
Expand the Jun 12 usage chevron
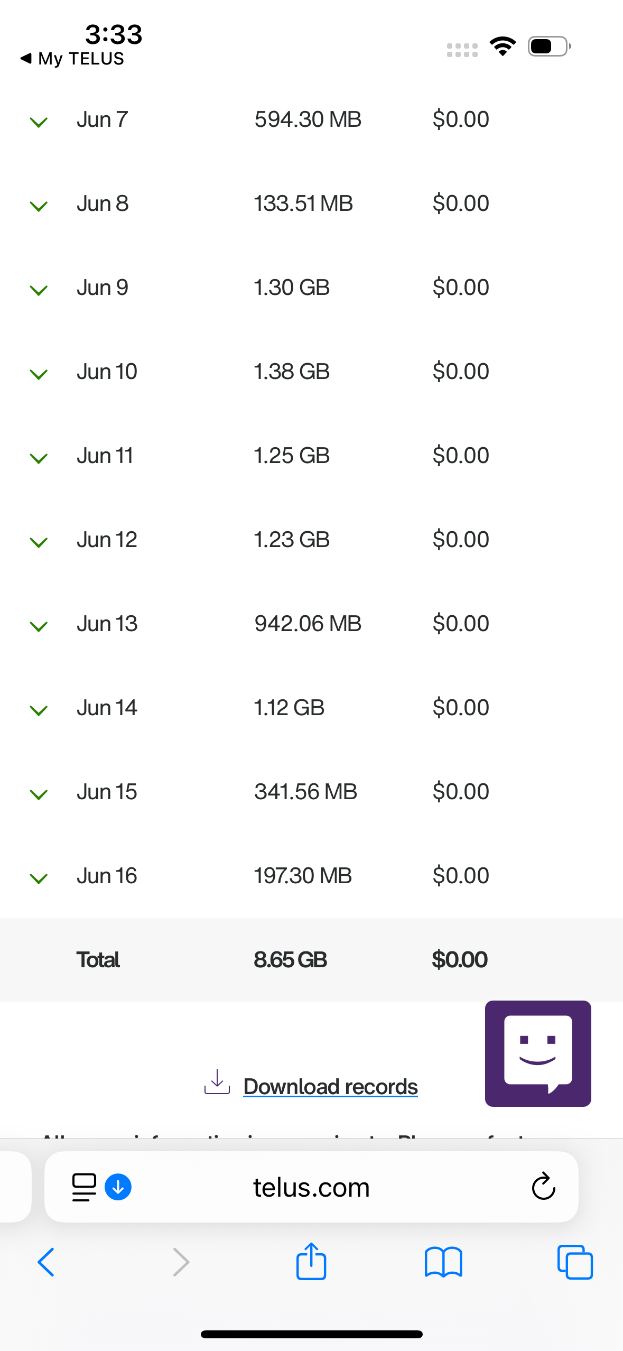click(x=39, y=542)
